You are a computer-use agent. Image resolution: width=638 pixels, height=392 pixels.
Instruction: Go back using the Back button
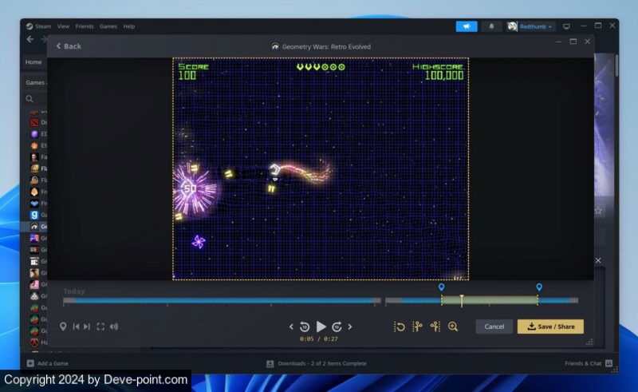(x=69, y=46)
